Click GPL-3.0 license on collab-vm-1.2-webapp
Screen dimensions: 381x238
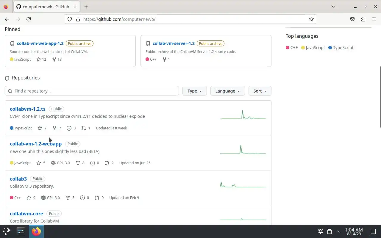(60, 163)
